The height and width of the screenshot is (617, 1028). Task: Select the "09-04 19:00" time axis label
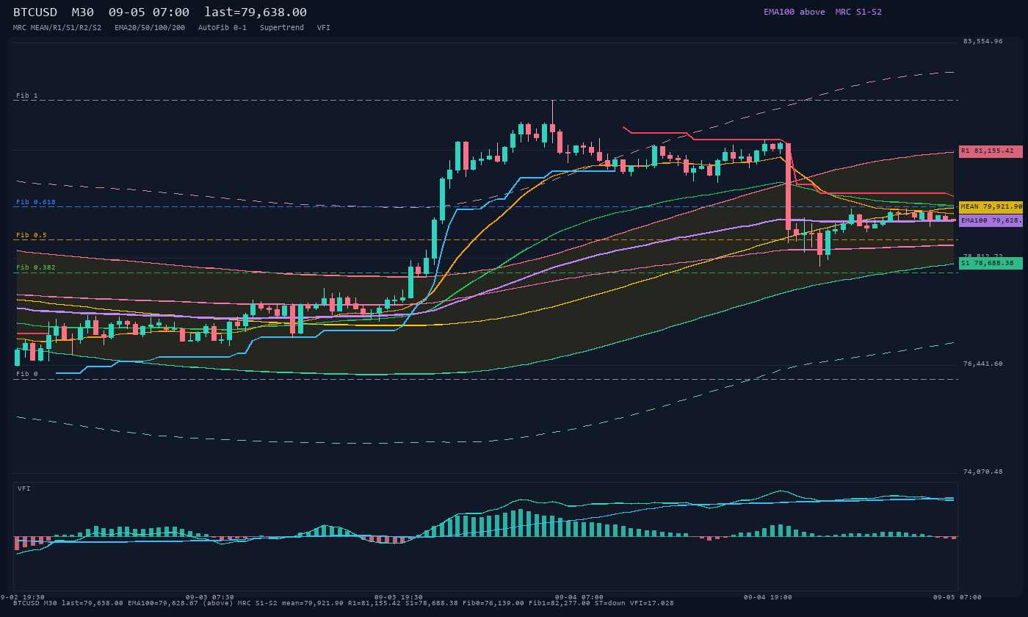coord(768,597)
